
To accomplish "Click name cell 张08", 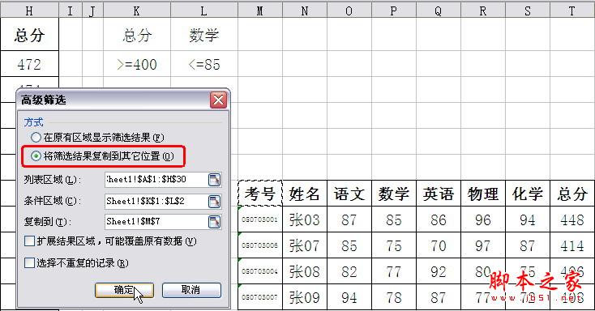I will [305, 271].
